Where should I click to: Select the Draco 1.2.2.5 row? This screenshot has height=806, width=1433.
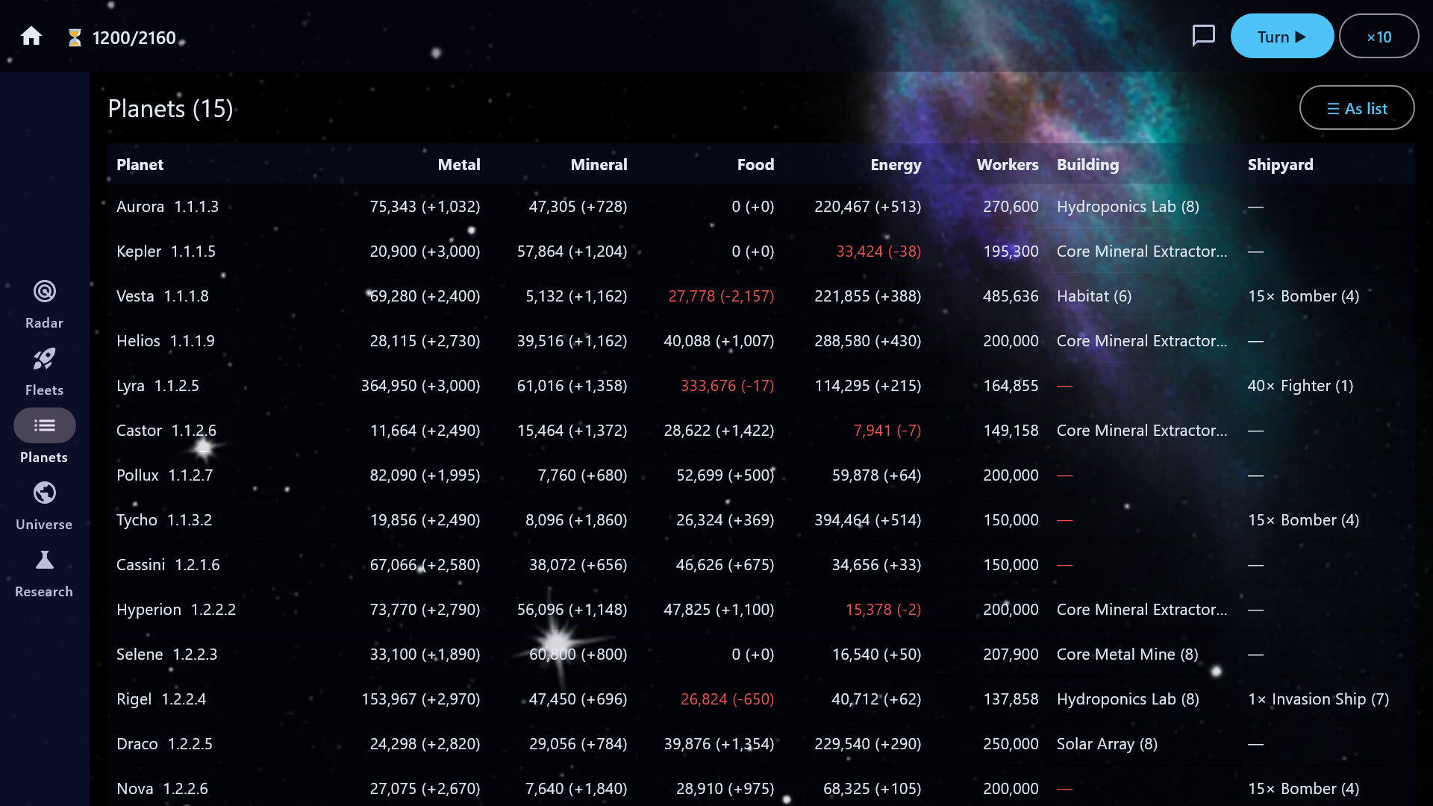coord(761,743)
